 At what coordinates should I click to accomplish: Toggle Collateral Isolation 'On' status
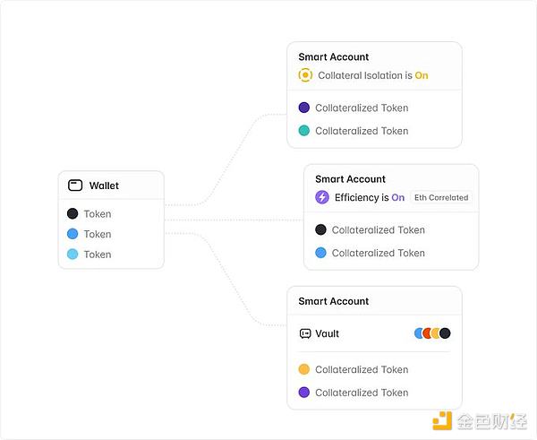coord(421,75)
